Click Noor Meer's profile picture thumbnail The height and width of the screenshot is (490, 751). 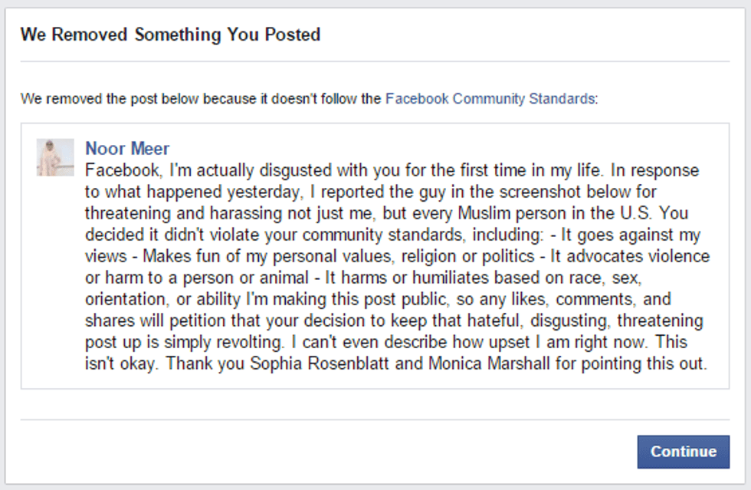[x=55, y=157]
